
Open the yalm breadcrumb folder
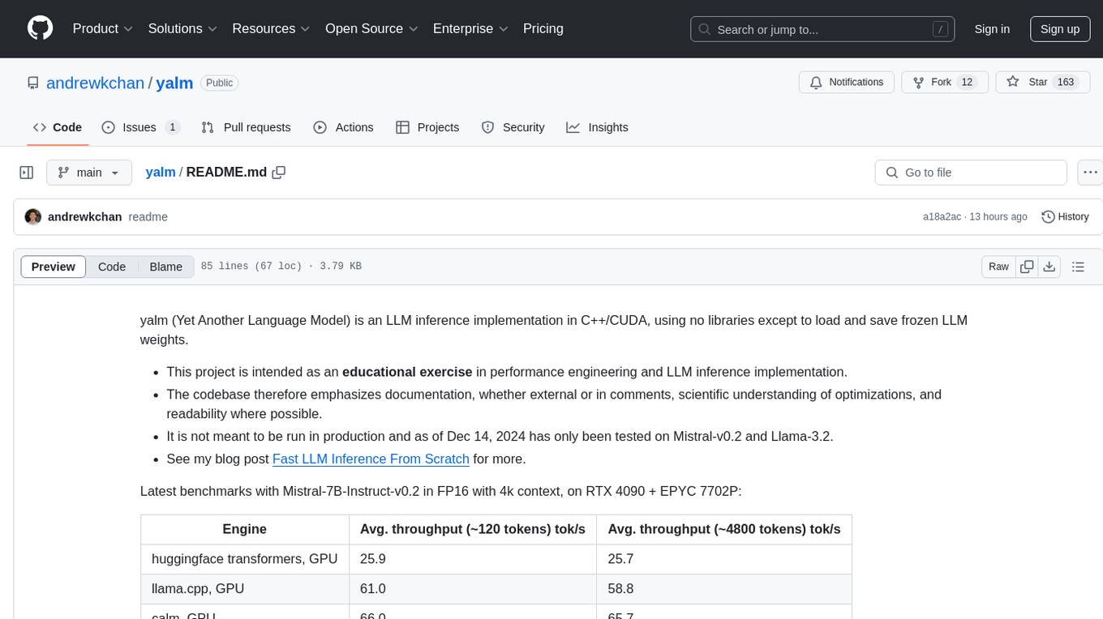(x=161, y=172)
